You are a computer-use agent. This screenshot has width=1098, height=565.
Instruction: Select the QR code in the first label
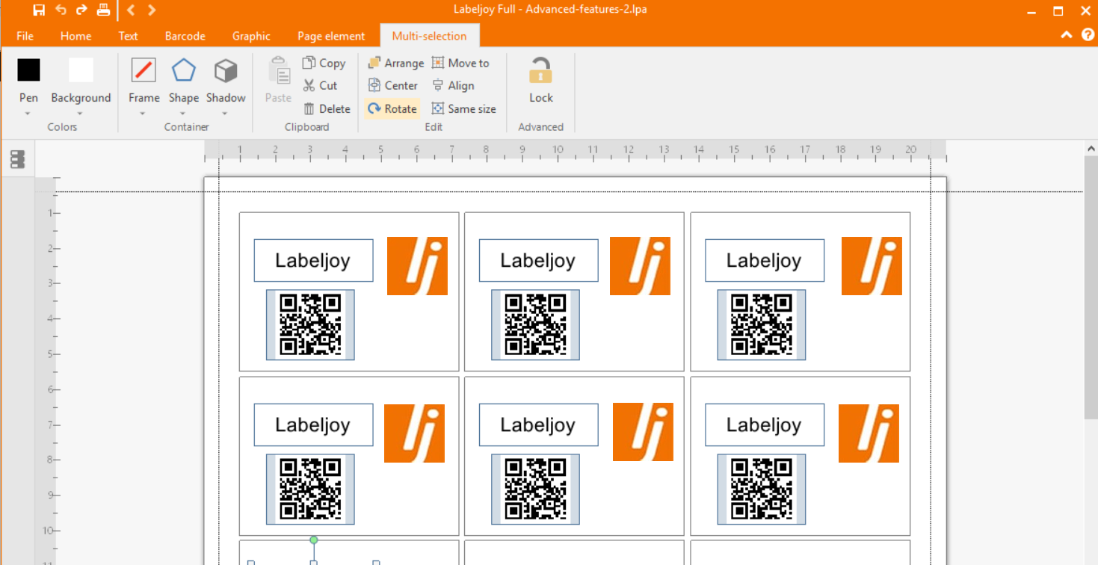310,325
